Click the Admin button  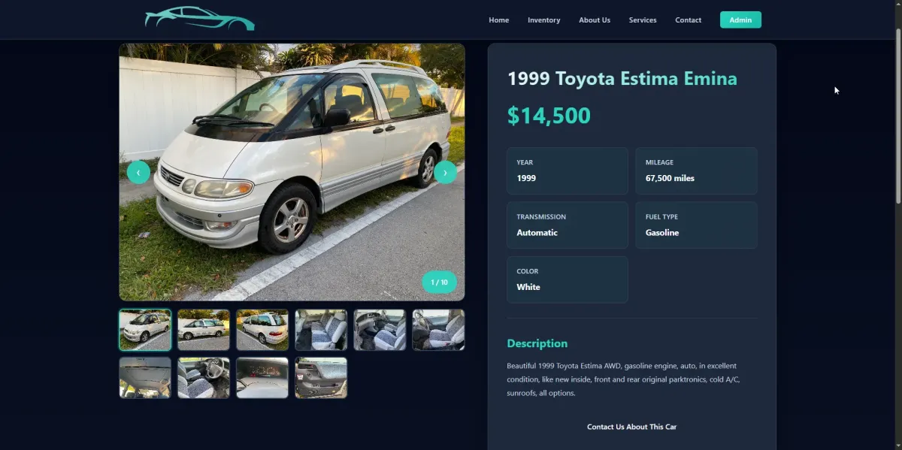[740, 20]
